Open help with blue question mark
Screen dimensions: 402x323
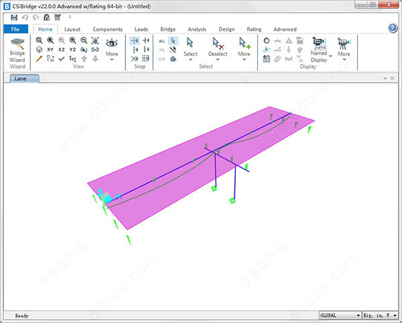(x=393, y=28)
